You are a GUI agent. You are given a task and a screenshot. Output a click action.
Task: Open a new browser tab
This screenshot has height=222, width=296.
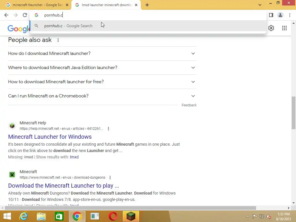coord(147,5)
